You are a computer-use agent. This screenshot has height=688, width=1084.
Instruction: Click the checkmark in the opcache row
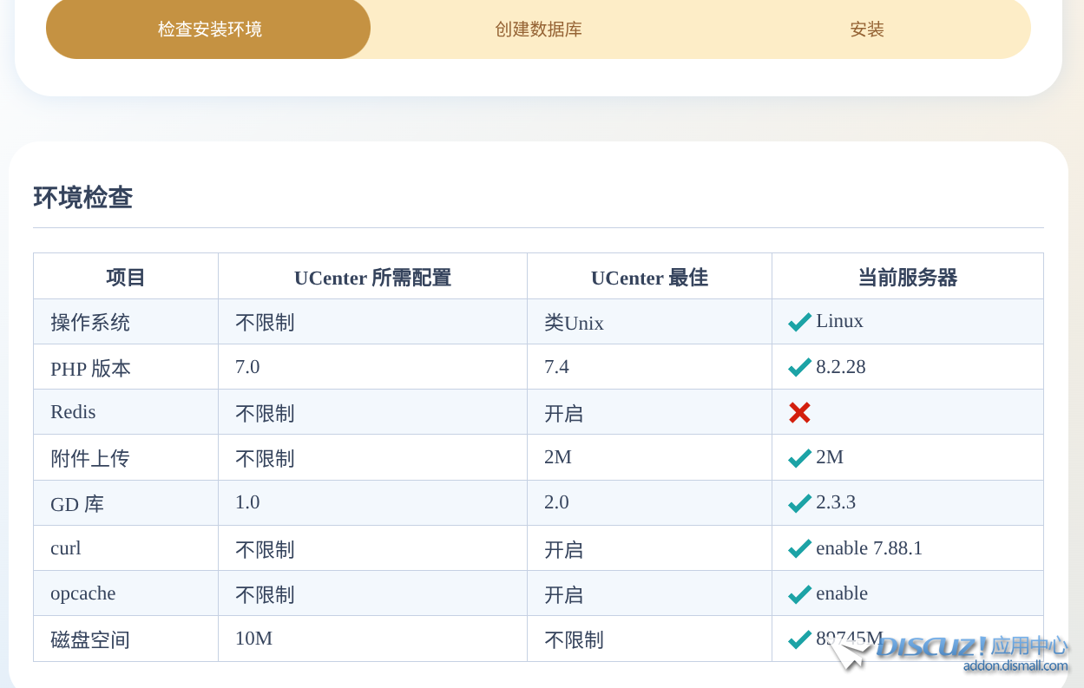click(799, 593)
